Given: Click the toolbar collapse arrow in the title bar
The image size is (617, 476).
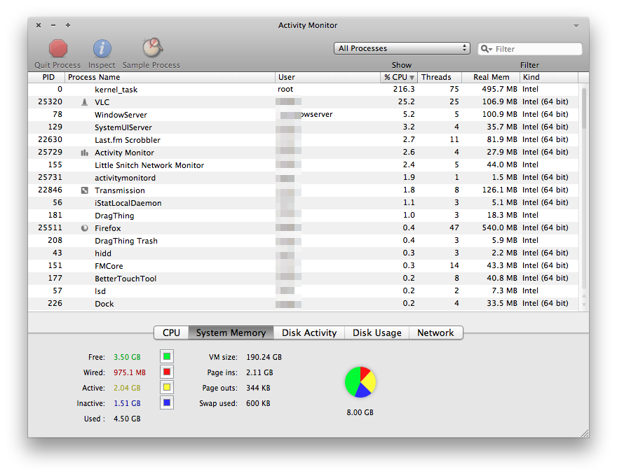Looking at the screenshot, I should click(576, 26).
